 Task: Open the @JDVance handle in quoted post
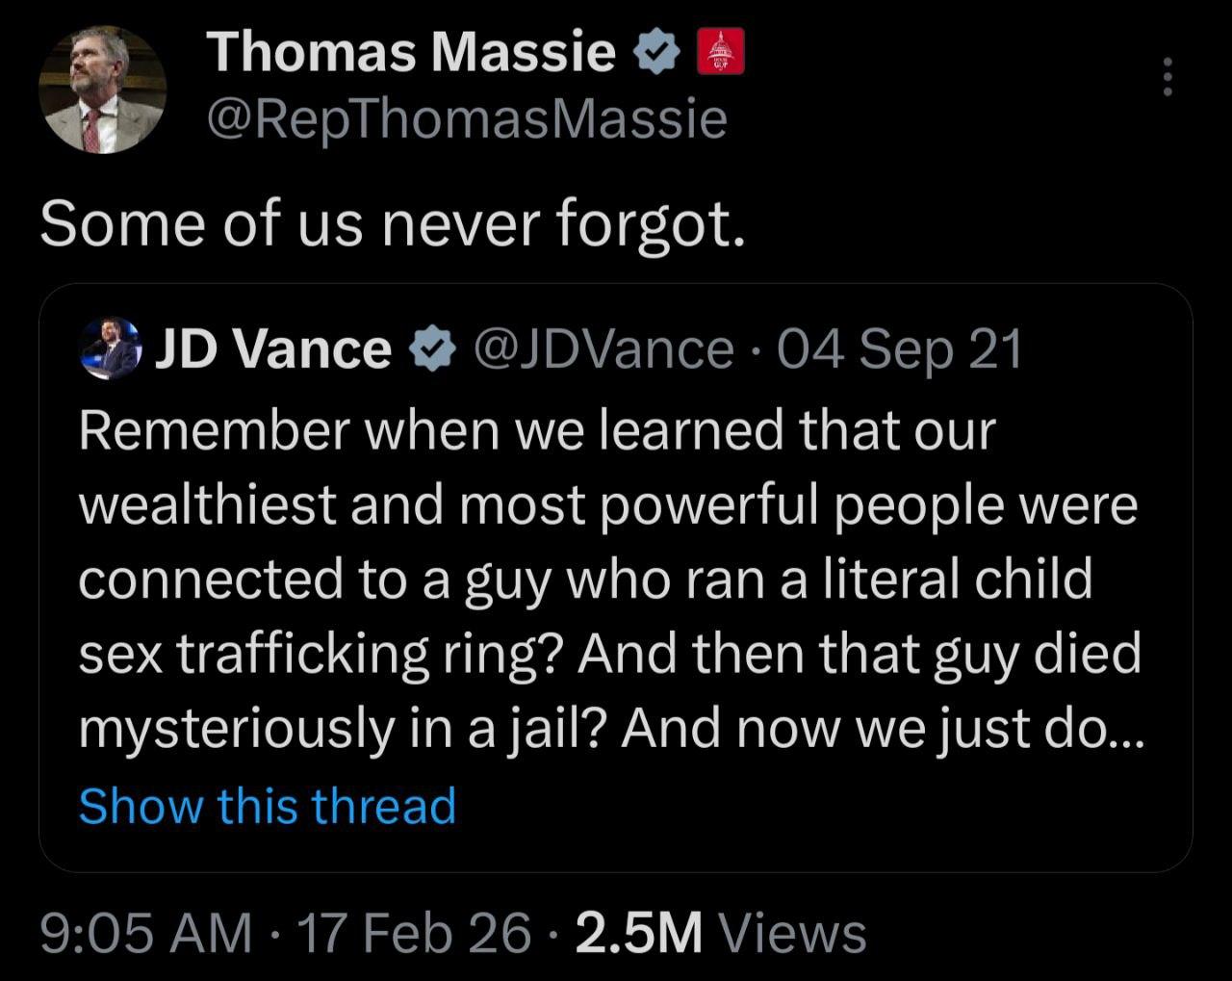[603, 349]
